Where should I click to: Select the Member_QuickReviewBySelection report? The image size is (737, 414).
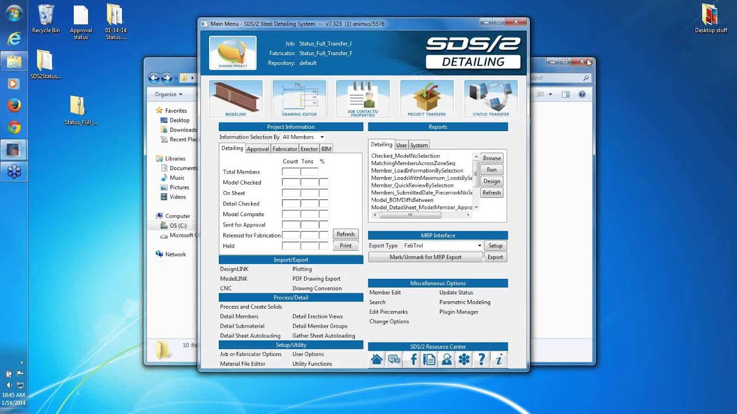click(x=412, y=186)
